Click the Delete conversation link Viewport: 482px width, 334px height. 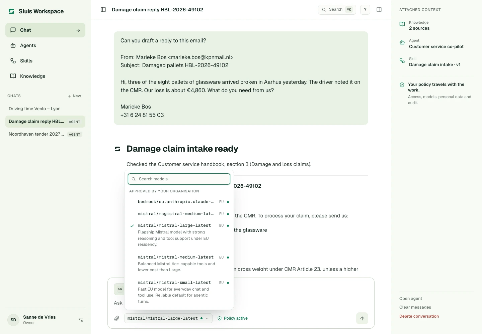pos(419,316)
